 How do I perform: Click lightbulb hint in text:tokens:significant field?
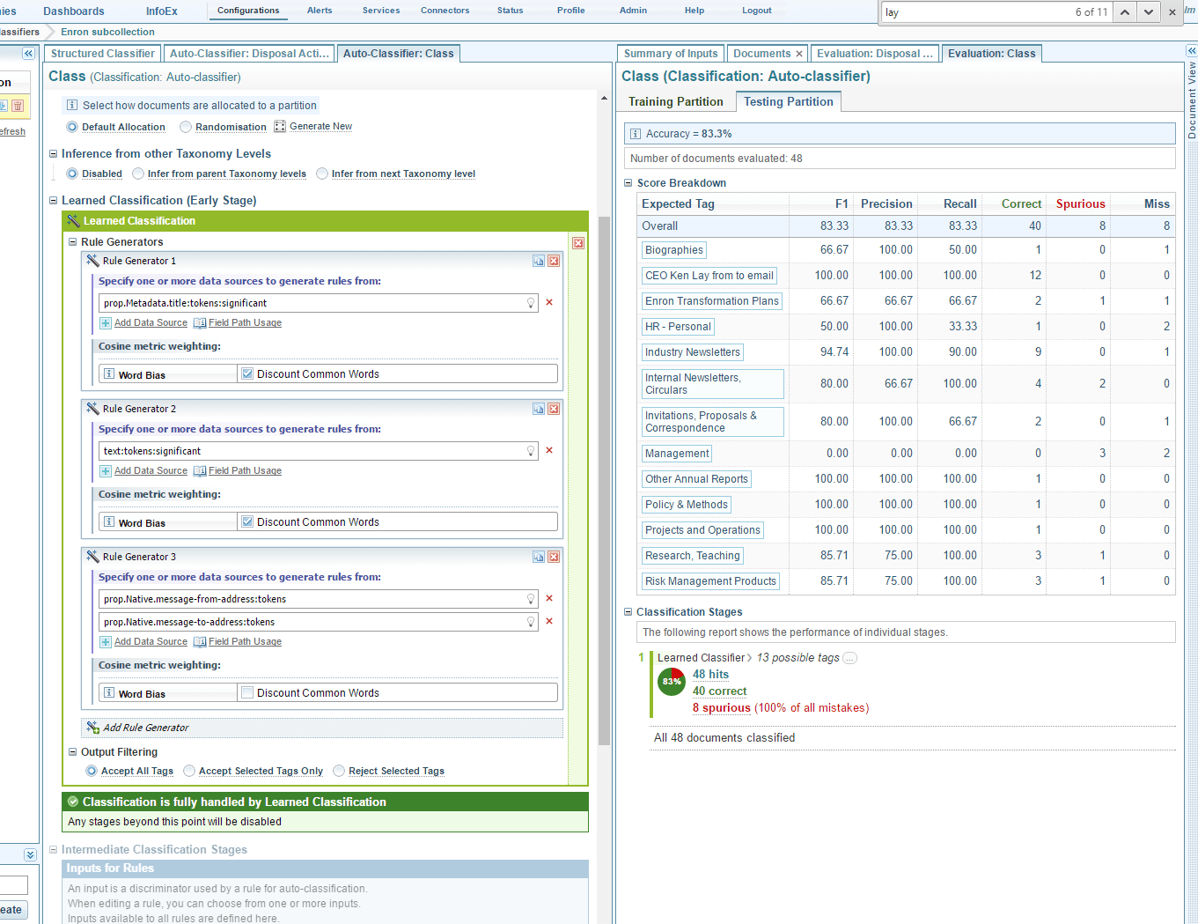click(x=531, y=451)
